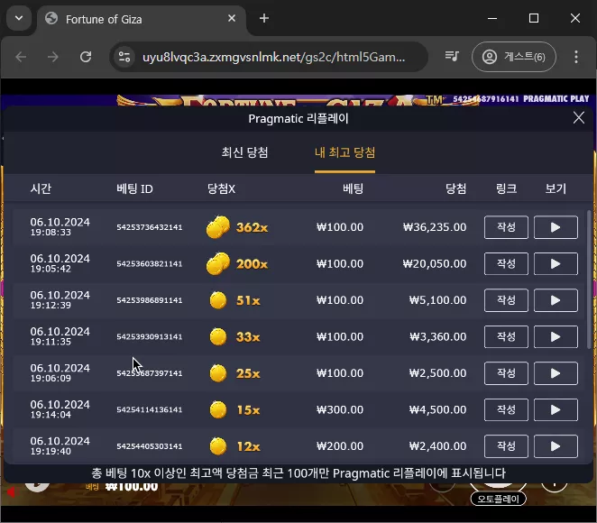597x523 pixels.
Task: Play replay of the 362x win
Action: (x=556, y=227)
